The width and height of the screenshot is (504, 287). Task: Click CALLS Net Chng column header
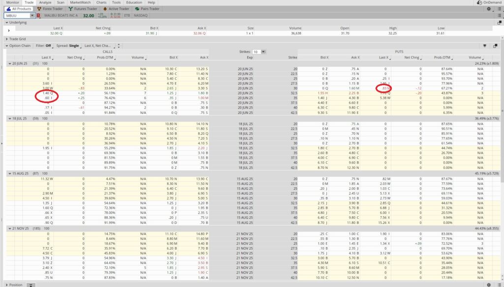tap(75, 57)
